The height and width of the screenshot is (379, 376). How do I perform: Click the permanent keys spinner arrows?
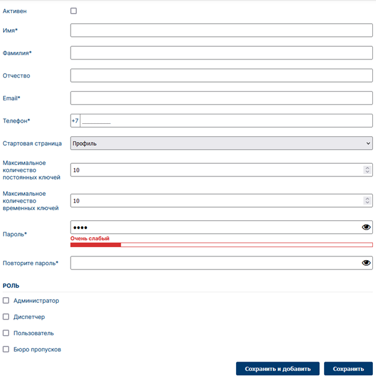coord(367,170)
